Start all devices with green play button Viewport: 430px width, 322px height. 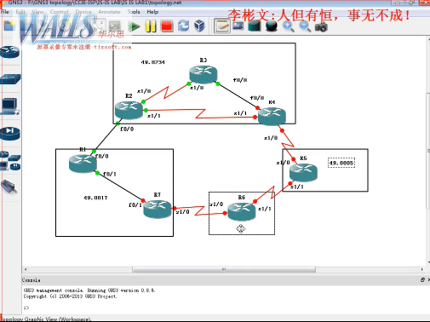coord(134,26)
